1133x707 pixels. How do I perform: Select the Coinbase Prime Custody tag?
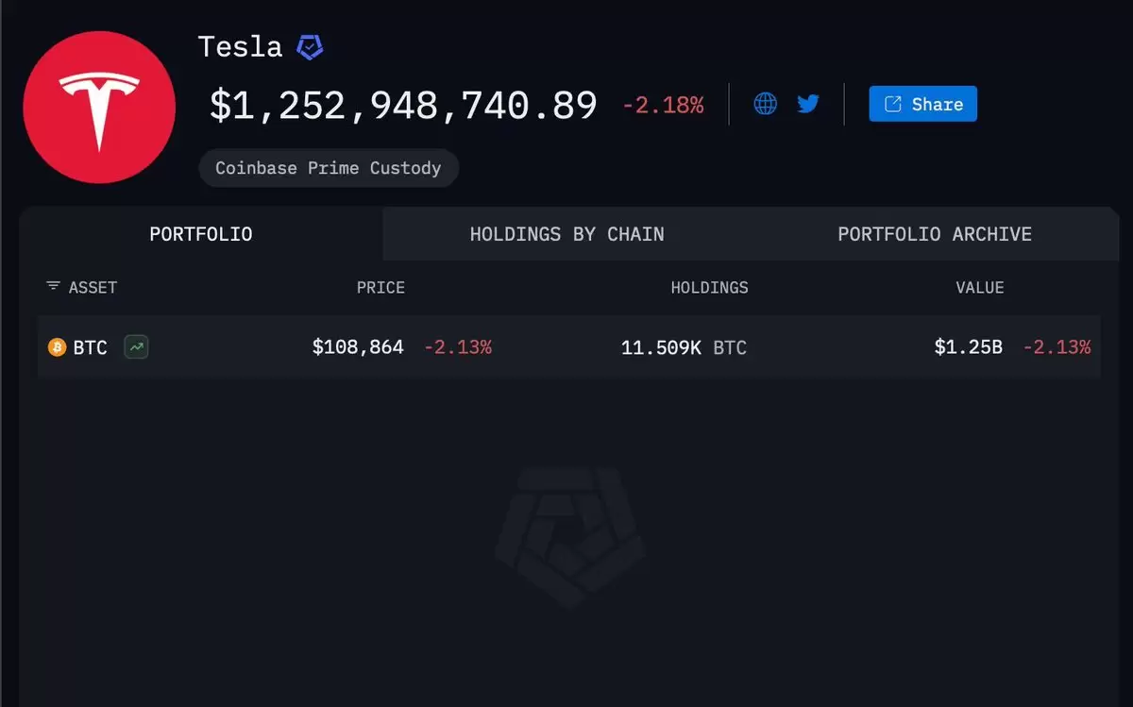[x=329, y=168]
